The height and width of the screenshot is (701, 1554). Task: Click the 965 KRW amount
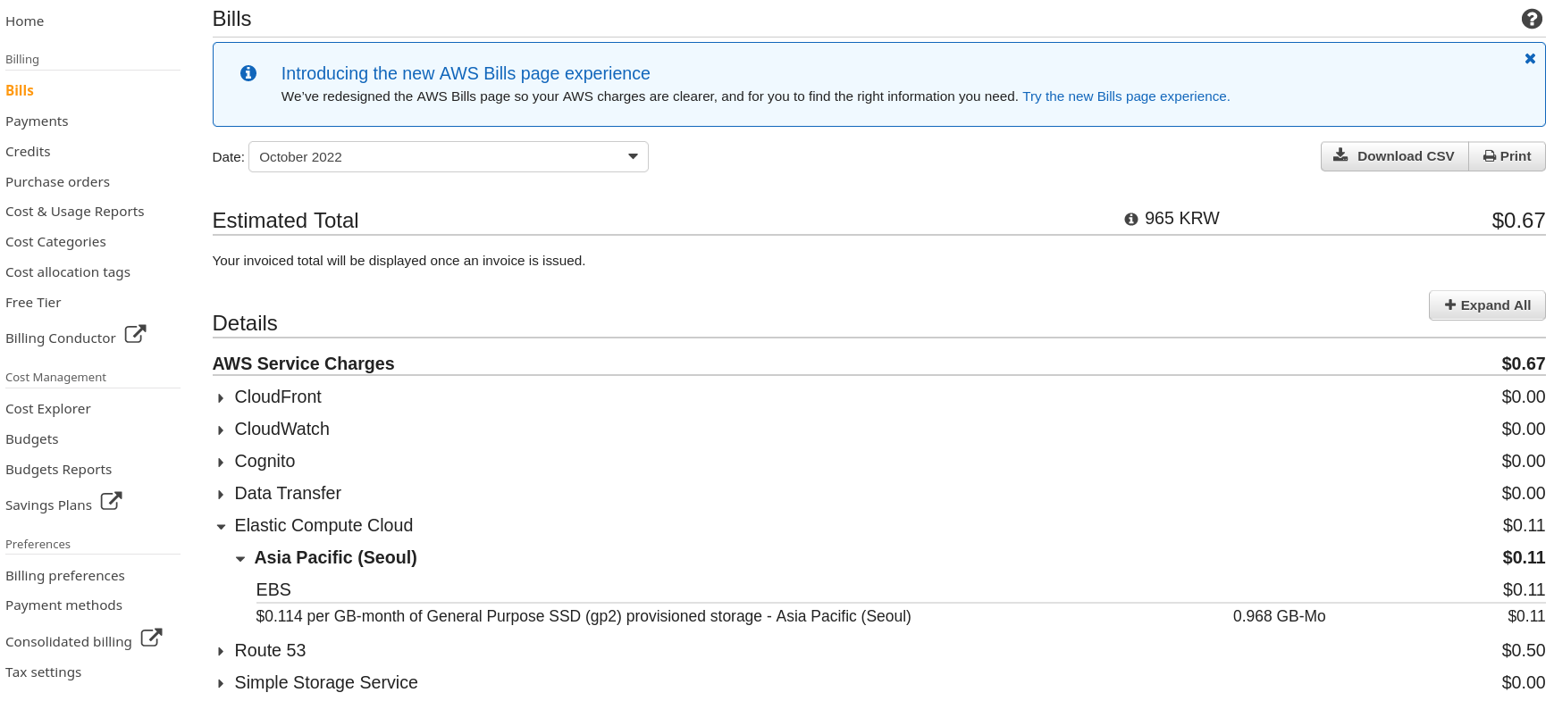(1181, 219)
